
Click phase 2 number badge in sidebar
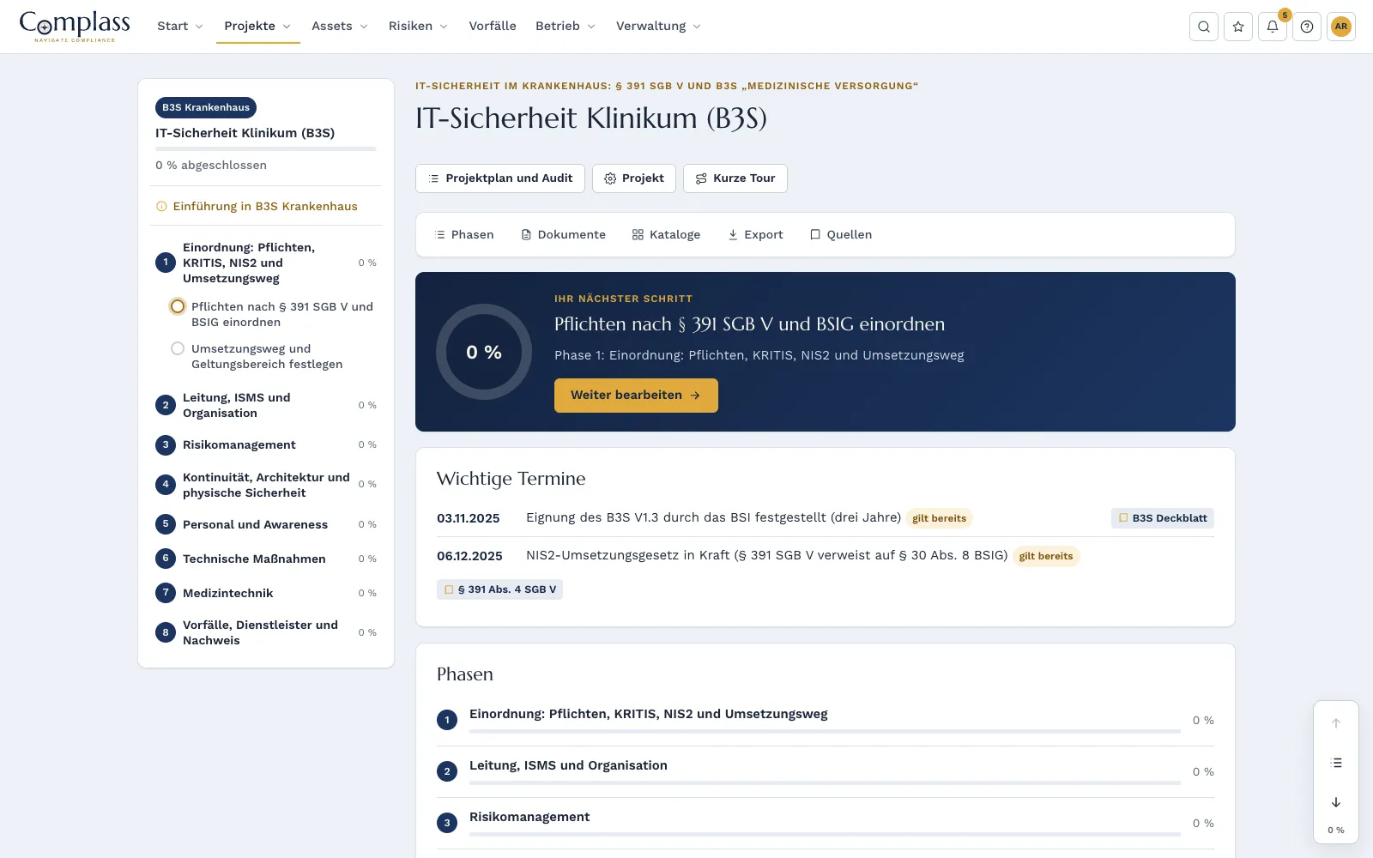(x=166, y=405)
